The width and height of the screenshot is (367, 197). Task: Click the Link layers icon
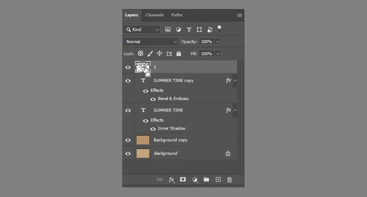[x=160, y=179]
